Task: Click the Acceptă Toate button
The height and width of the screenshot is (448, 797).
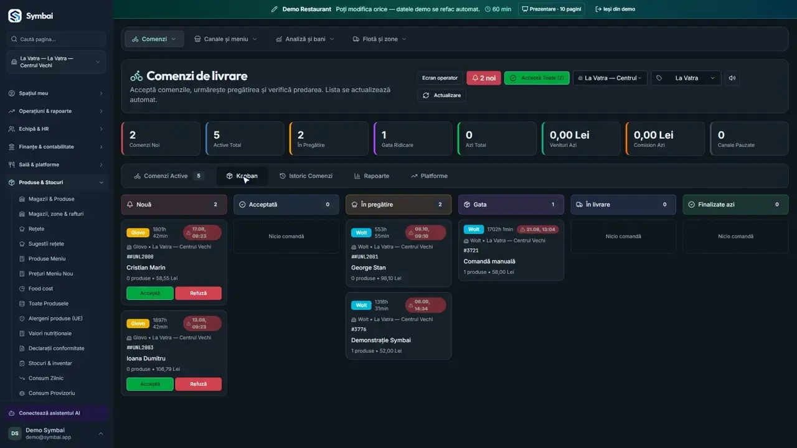Action: click(537, 78)
